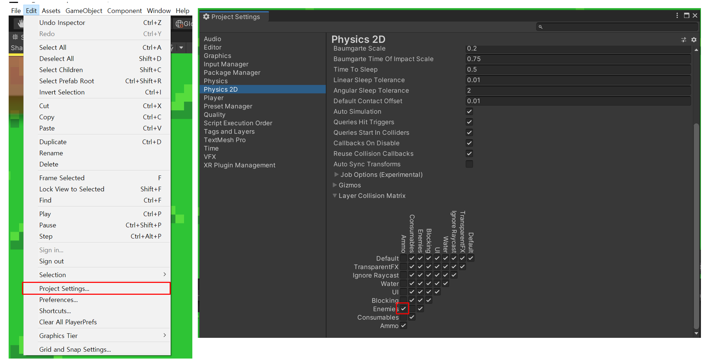Select Tags and Layers category
The height and width of the screenshot is (363, 708).
click(x=229, y=132)
